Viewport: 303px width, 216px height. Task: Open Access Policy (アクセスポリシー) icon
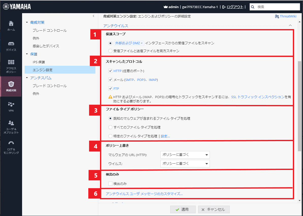coord(11,62)
